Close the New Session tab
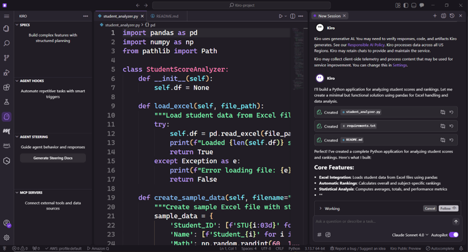468x252 pixels. point(344,16)
